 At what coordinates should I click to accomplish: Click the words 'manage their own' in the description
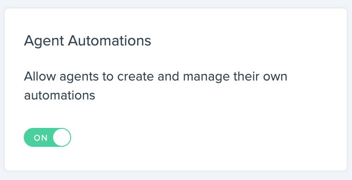pos(235,77)
